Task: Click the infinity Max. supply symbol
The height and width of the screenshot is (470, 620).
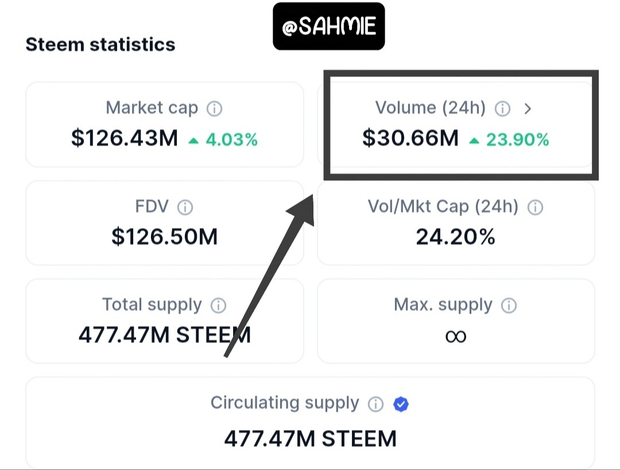Action: 456,336
